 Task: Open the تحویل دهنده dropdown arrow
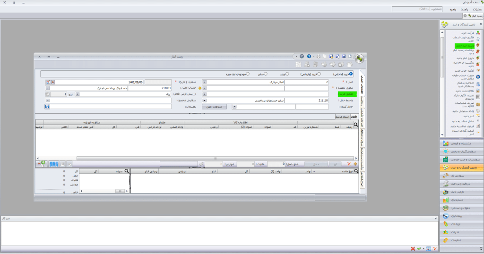[204, 88]
